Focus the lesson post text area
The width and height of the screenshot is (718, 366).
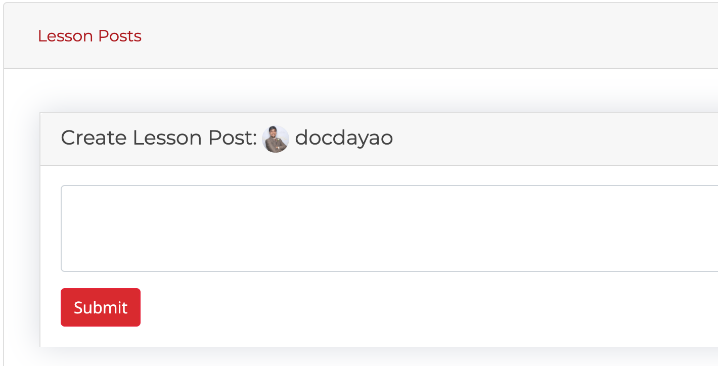(388, 228)
